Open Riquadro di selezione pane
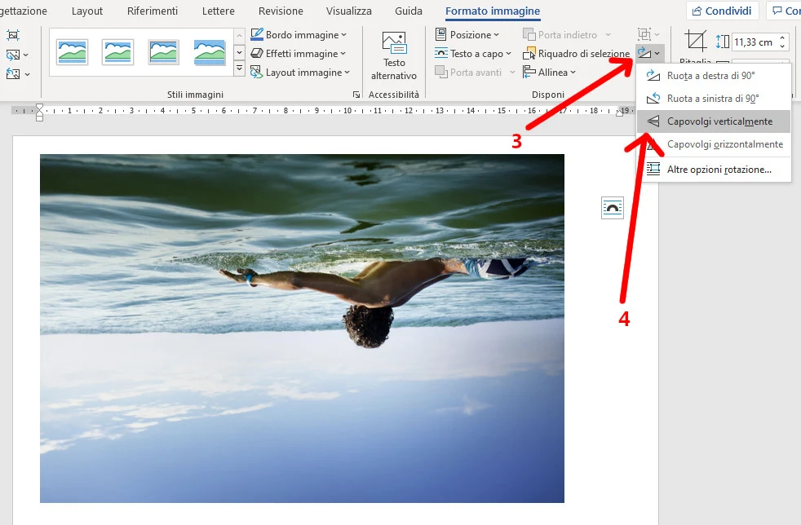The height and width of the screenshot is (525, 801). tap(578, 54)
